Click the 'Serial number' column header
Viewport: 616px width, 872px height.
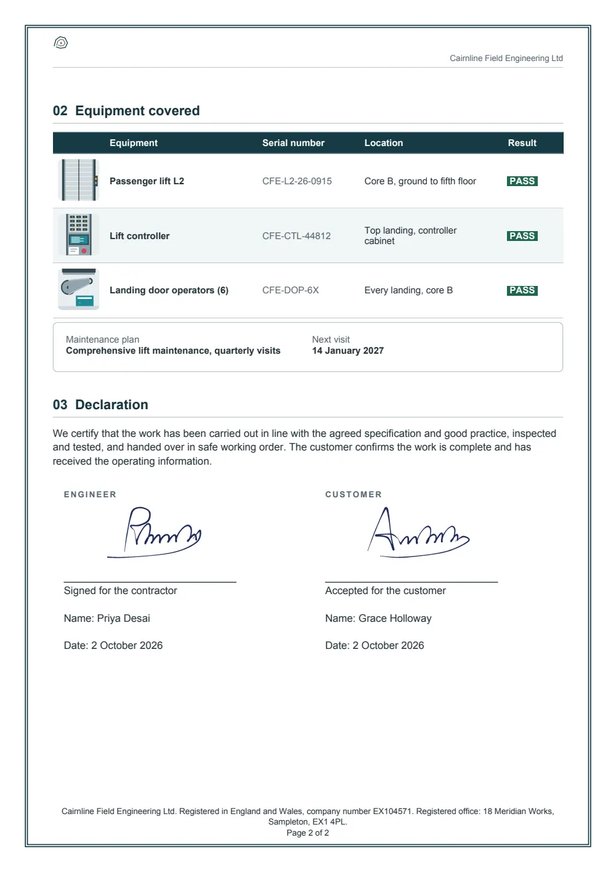tap(293, 143)
